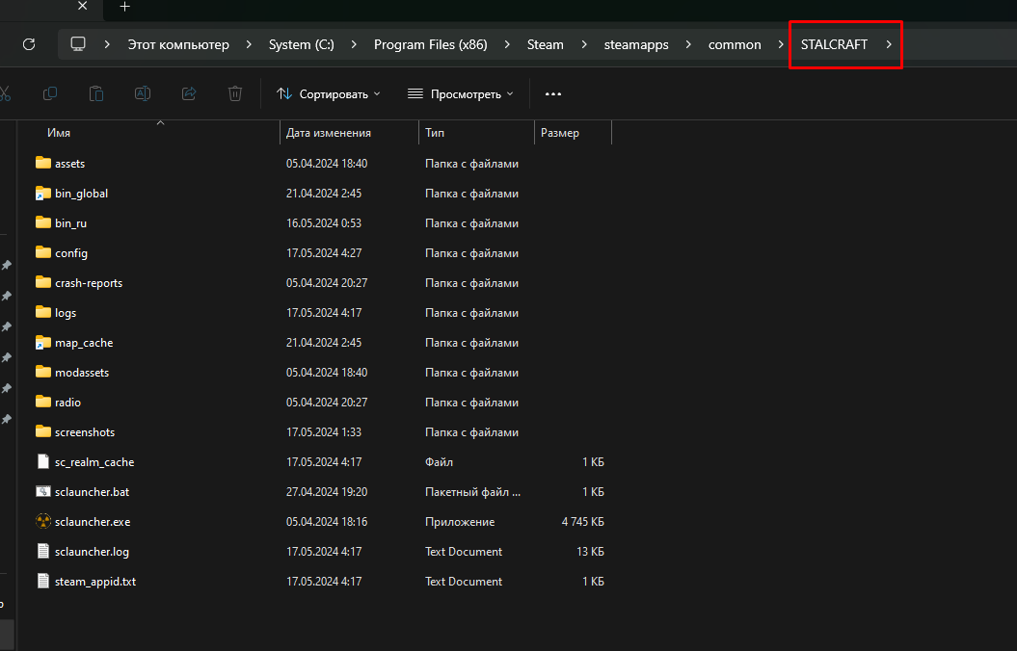This screenshot has height=651, width=1017.
Task: Select the config folder icon
Action: point(42,252)
